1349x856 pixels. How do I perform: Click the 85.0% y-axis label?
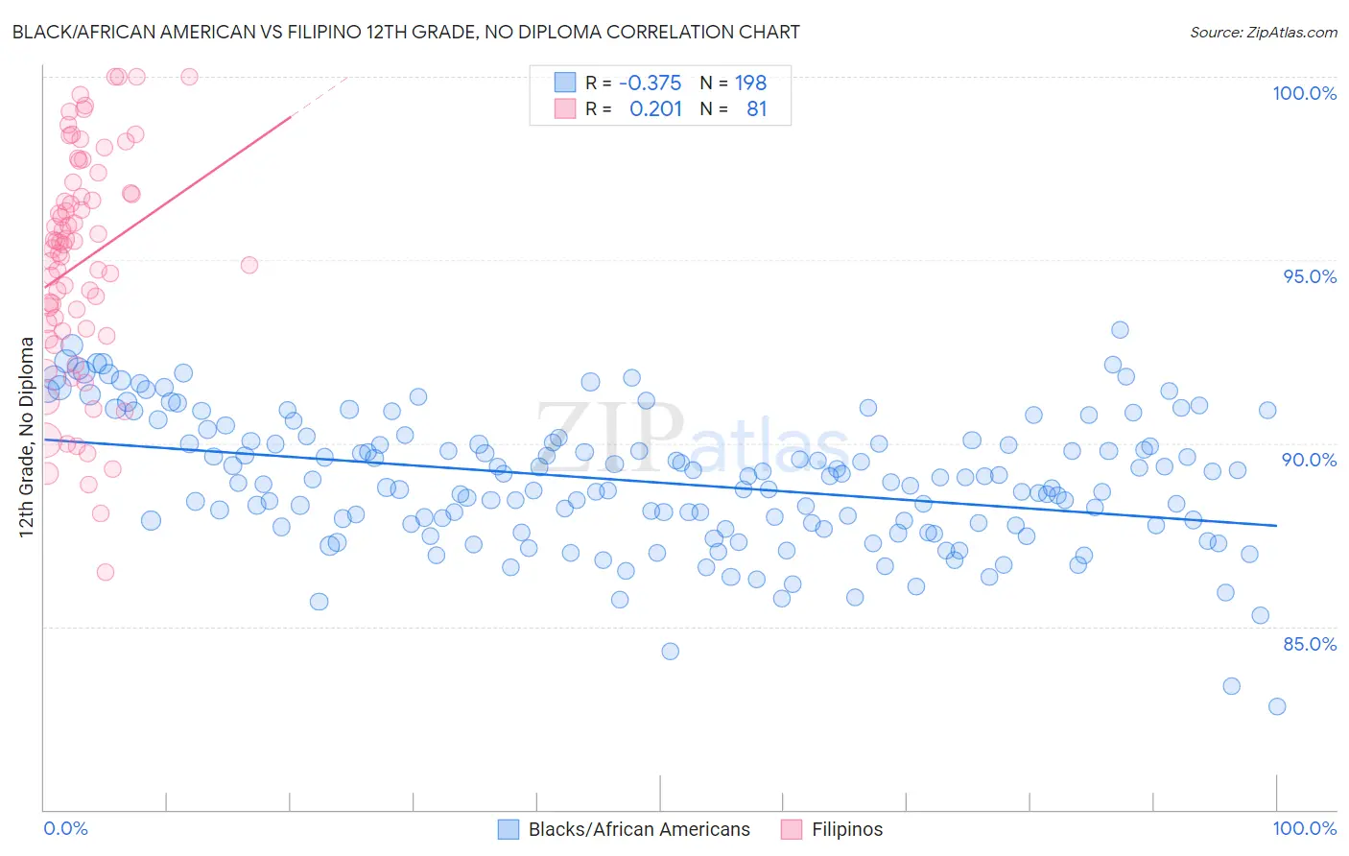(1310, 644)
